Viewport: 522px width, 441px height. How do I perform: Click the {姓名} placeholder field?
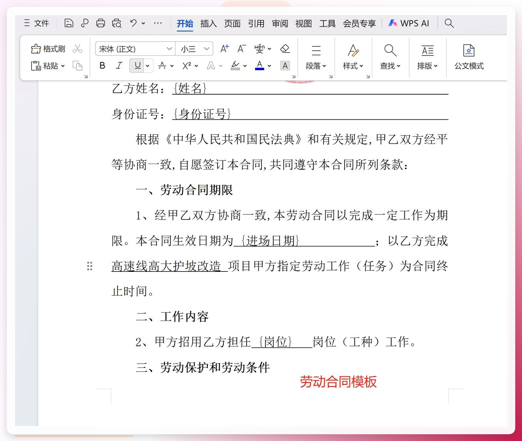pos(190,88)
